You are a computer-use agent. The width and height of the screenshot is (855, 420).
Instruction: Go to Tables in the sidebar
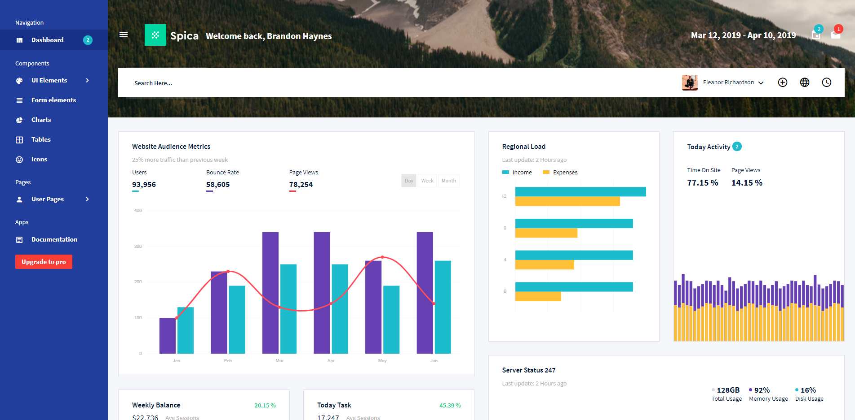coord(41,139)
